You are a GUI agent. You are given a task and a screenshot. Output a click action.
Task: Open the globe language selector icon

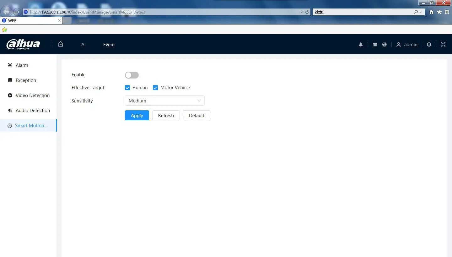384,45
